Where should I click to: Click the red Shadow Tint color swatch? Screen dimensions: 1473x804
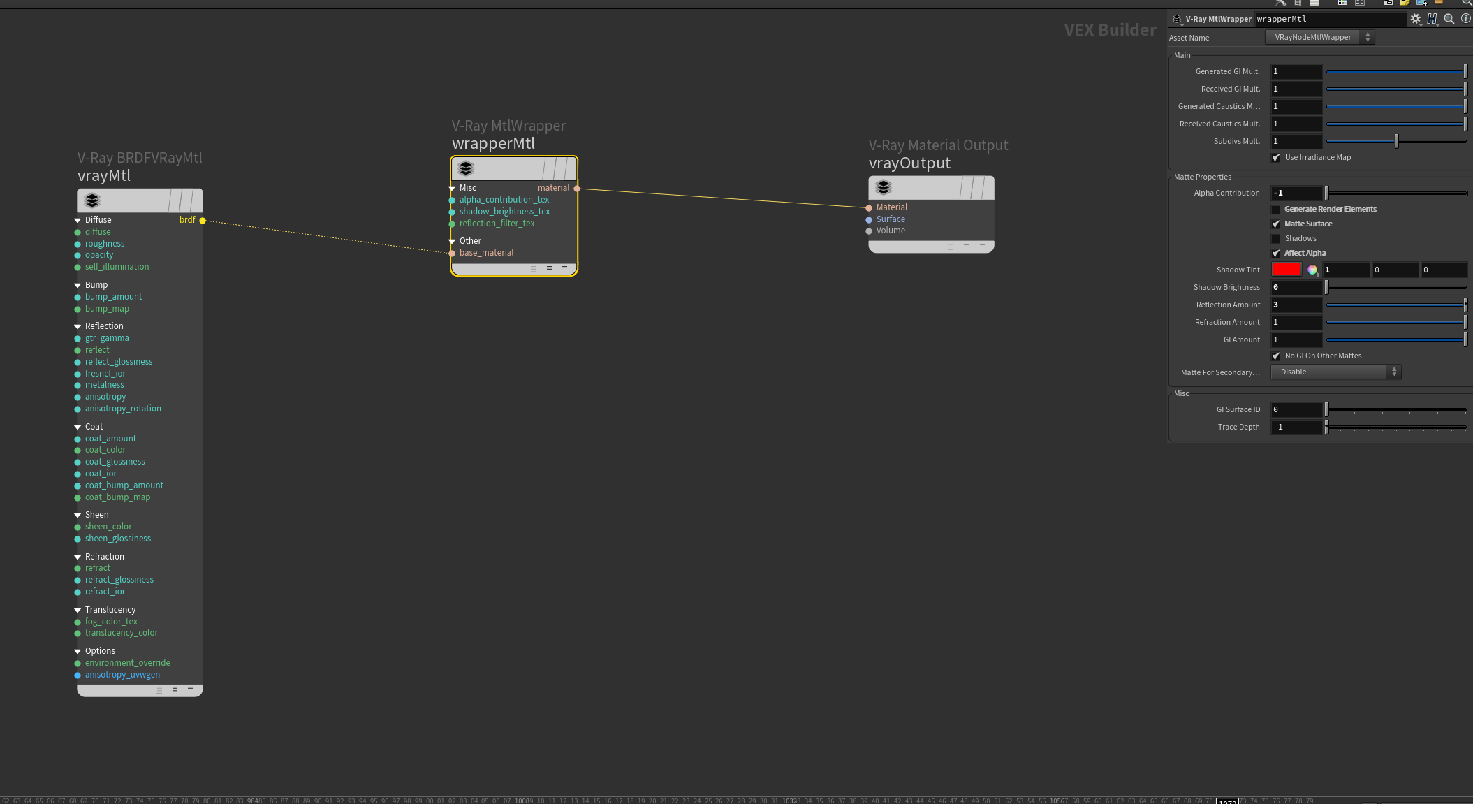click(1287, 270)
